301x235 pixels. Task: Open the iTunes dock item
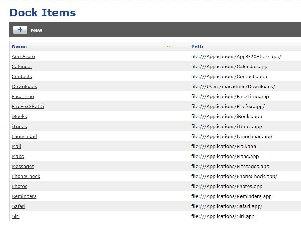click(19, 126)
